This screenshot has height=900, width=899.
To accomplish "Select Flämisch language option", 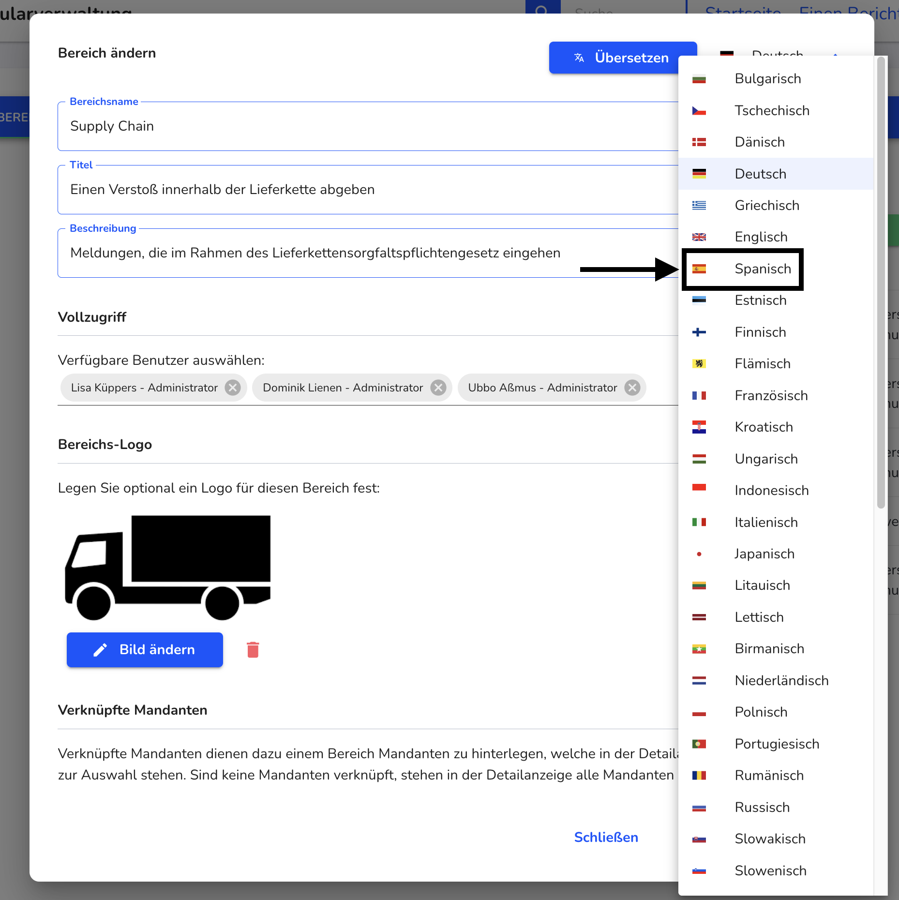I will [x=776, y=363].
